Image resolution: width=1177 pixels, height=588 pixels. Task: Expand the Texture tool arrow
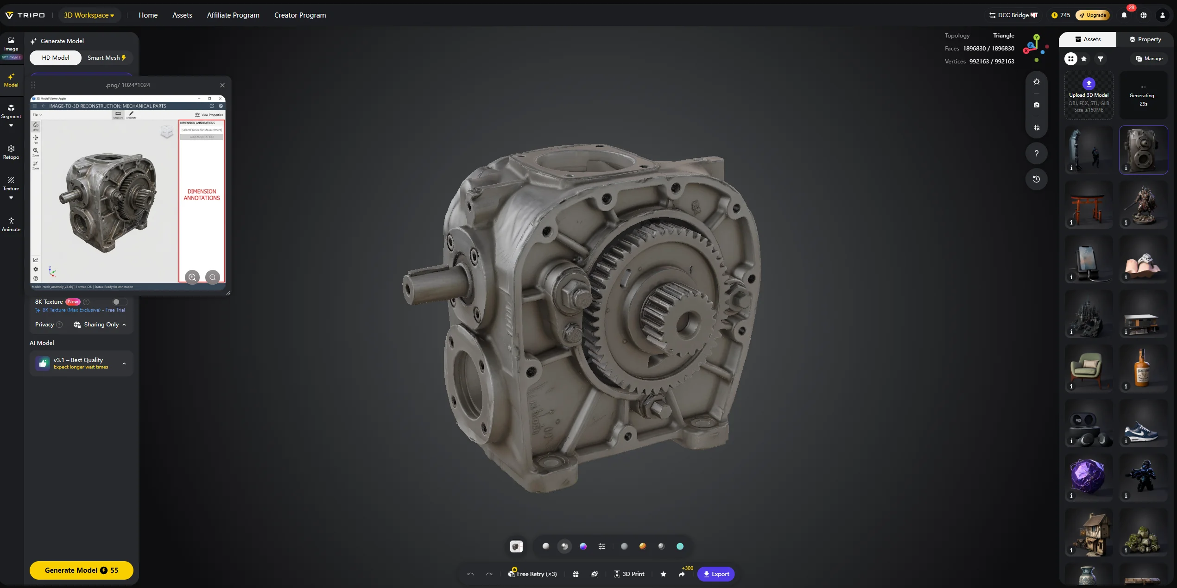11,198
